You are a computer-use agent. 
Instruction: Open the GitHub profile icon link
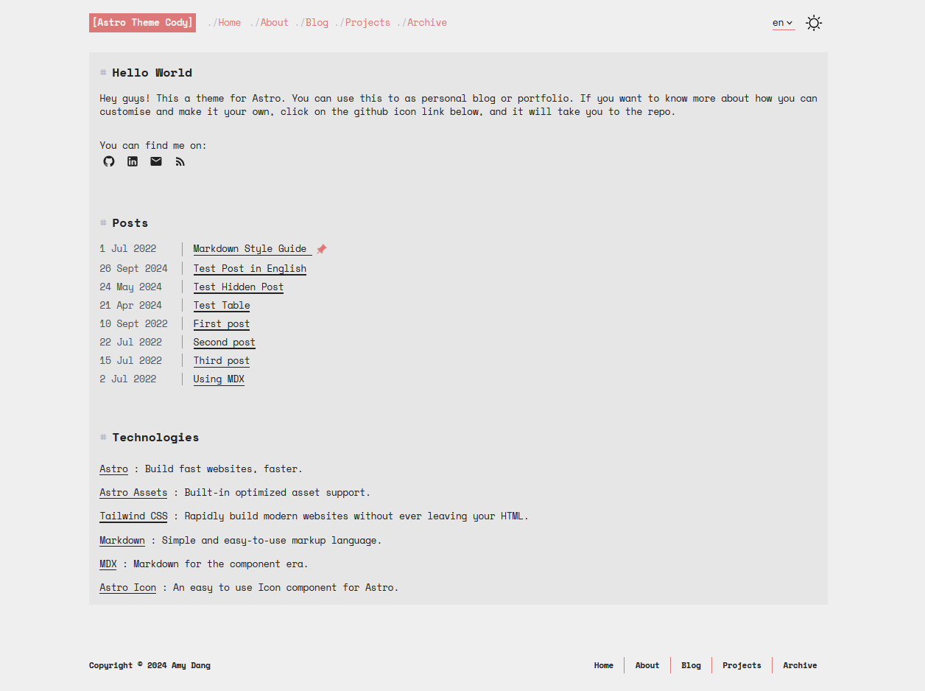pyautogui.click(x=109, y=161)
